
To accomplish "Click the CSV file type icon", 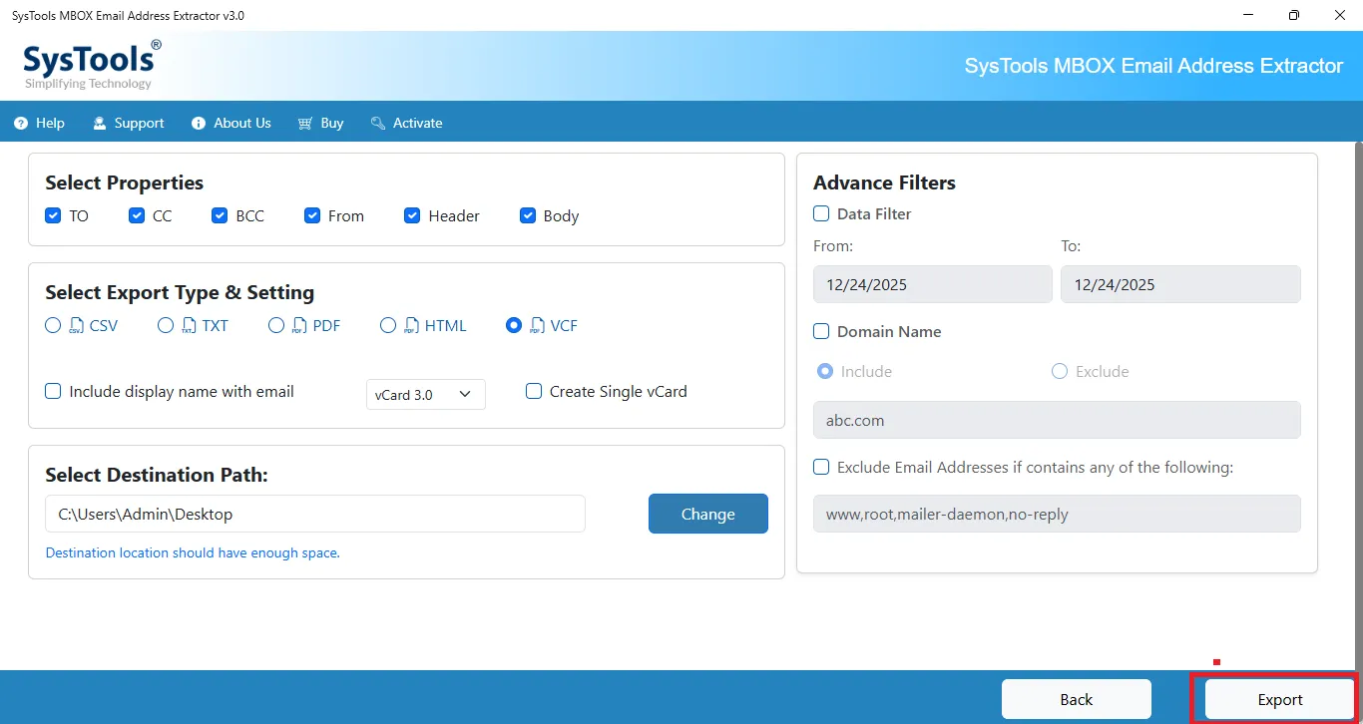I will tap(77, 326).
